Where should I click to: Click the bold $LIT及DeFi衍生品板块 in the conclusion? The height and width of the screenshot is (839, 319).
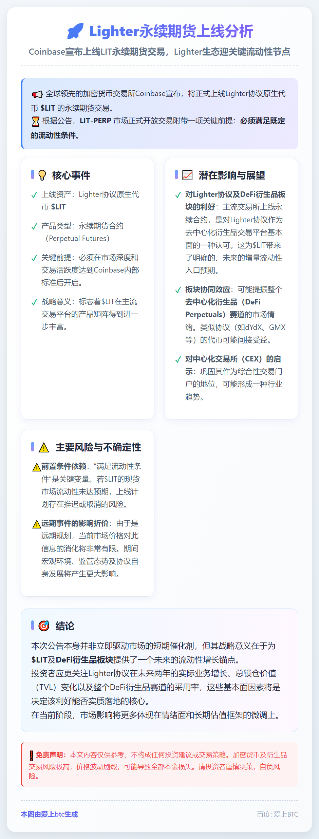[72, 659]
